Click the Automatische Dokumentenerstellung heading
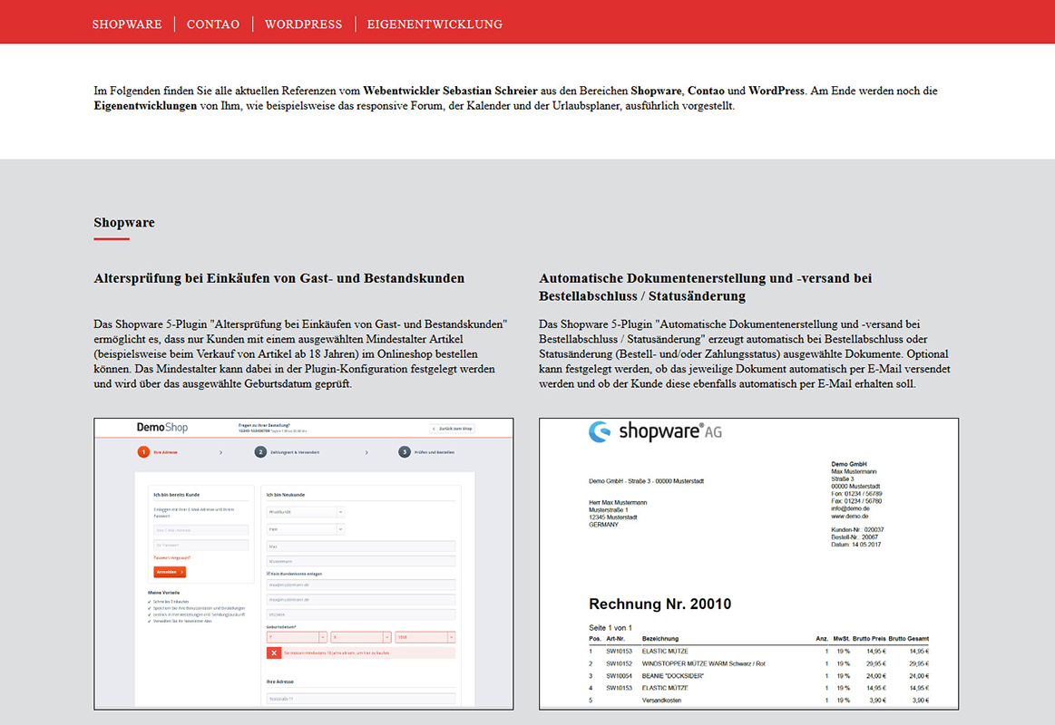 [705, 287]
